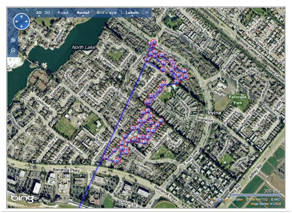Select pushpin number 40
The height and width of the screenshot is (213, 292).
[x=161, y=120]
